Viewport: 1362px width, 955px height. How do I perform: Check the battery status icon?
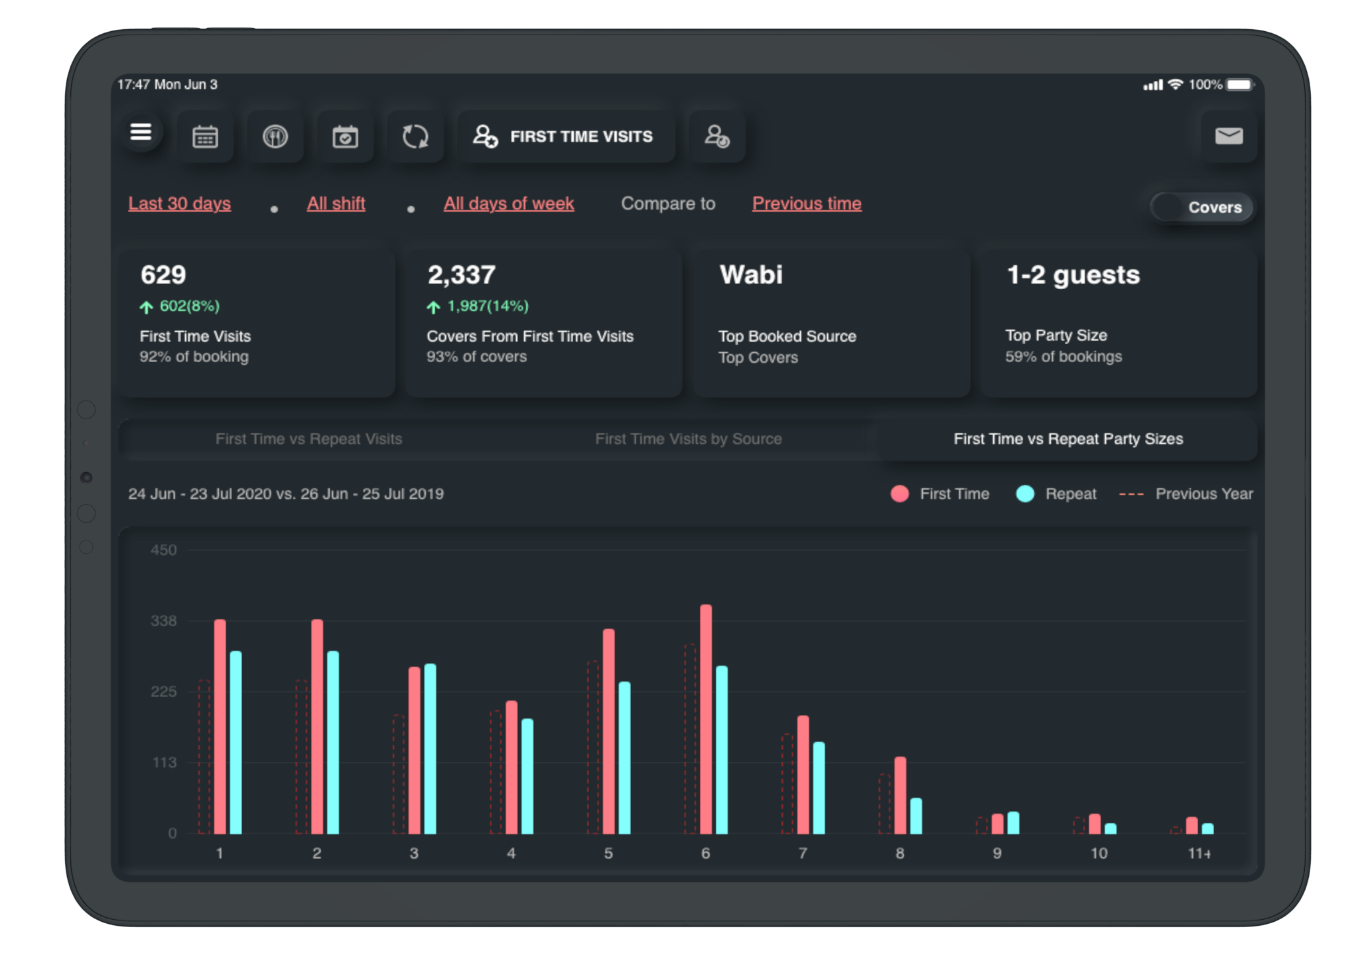click(1240, 85)
